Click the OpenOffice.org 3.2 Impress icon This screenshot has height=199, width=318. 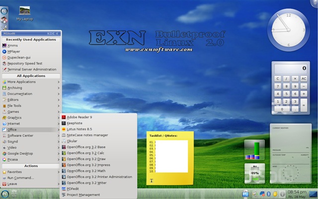click(x=64, y=165)
